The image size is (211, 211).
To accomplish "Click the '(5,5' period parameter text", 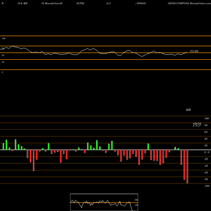I will click(108, 3).
